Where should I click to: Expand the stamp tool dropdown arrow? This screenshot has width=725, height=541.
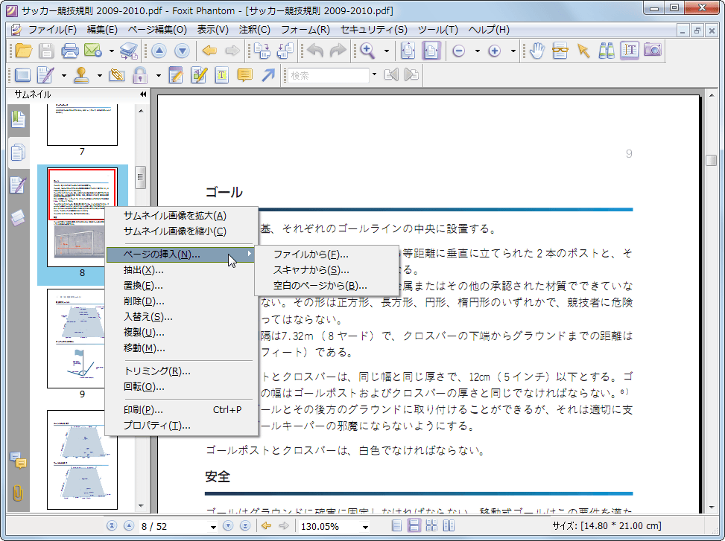(99, 75)
